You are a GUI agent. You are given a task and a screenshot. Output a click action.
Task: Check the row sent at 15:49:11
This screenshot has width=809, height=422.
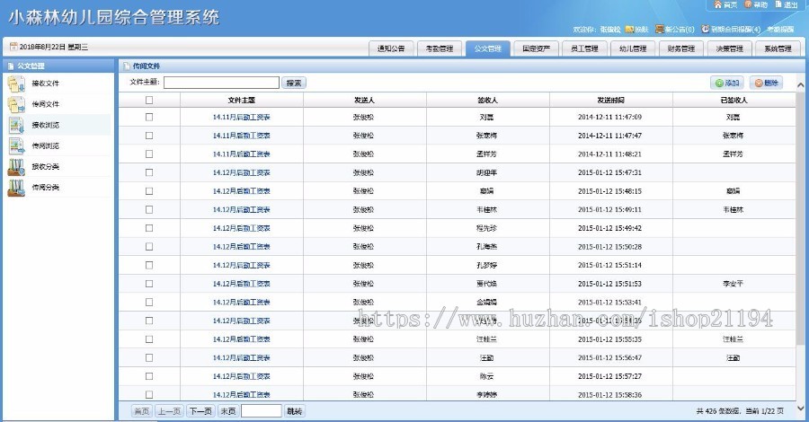point(149,210)
